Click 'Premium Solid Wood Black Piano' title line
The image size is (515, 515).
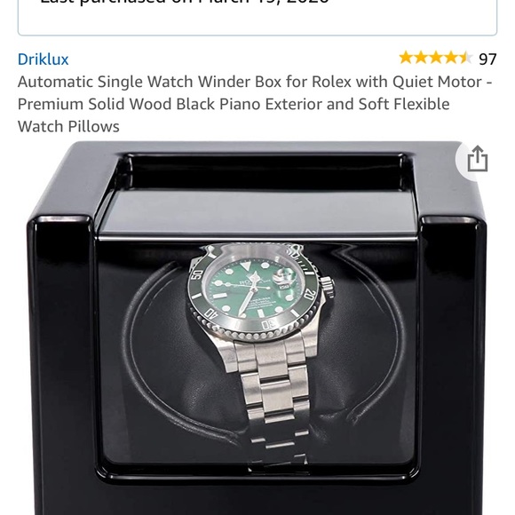click(234, 104)
